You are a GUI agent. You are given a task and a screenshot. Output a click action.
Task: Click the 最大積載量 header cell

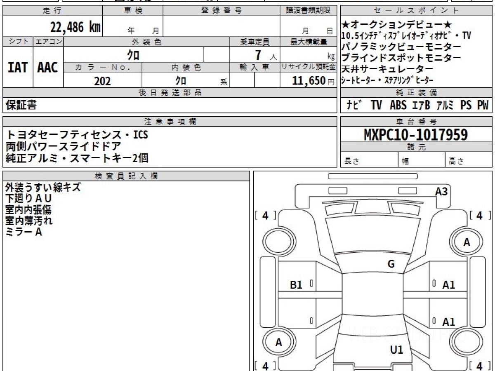308,42
